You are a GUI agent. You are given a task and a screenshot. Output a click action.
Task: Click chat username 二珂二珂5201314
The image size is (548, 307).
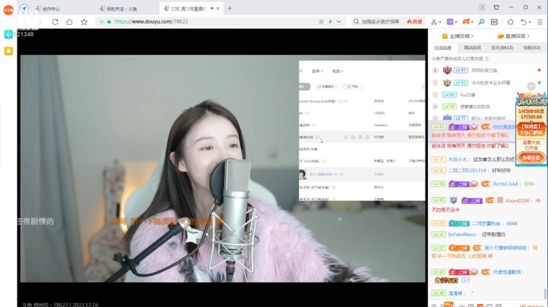click(x=467, y=170)
